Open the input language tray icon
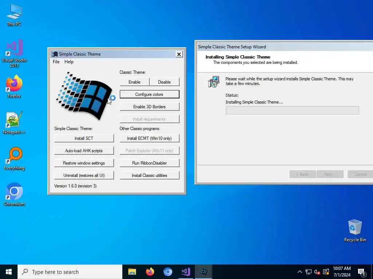Viewport: 373px width, 279px height. (x=326, y=272)
